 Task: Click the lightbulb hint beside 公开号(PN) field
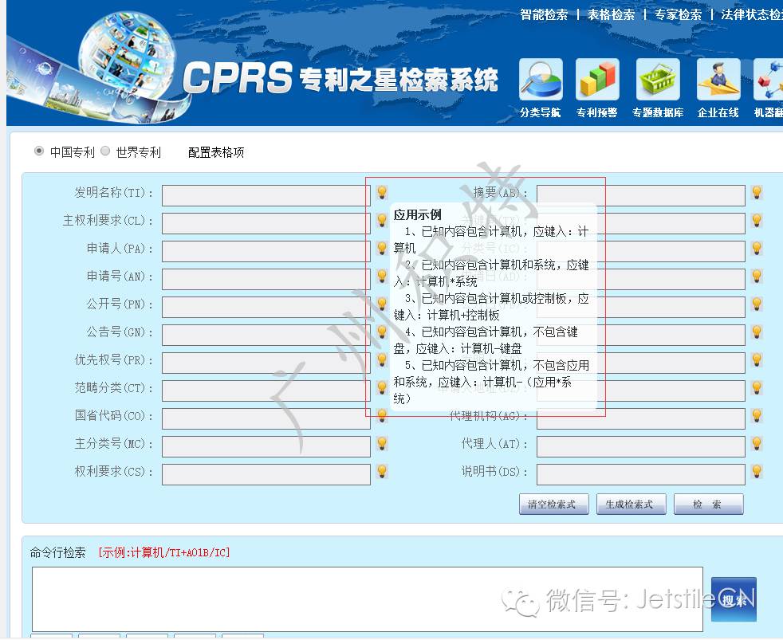382,304
